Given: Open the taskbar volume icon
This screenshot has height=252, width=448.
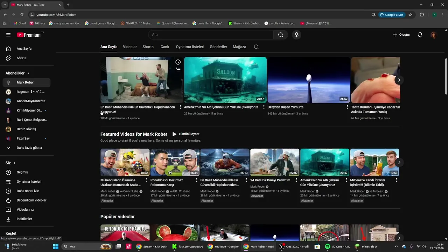Looking at the screenshot, I should click(424, 246).
